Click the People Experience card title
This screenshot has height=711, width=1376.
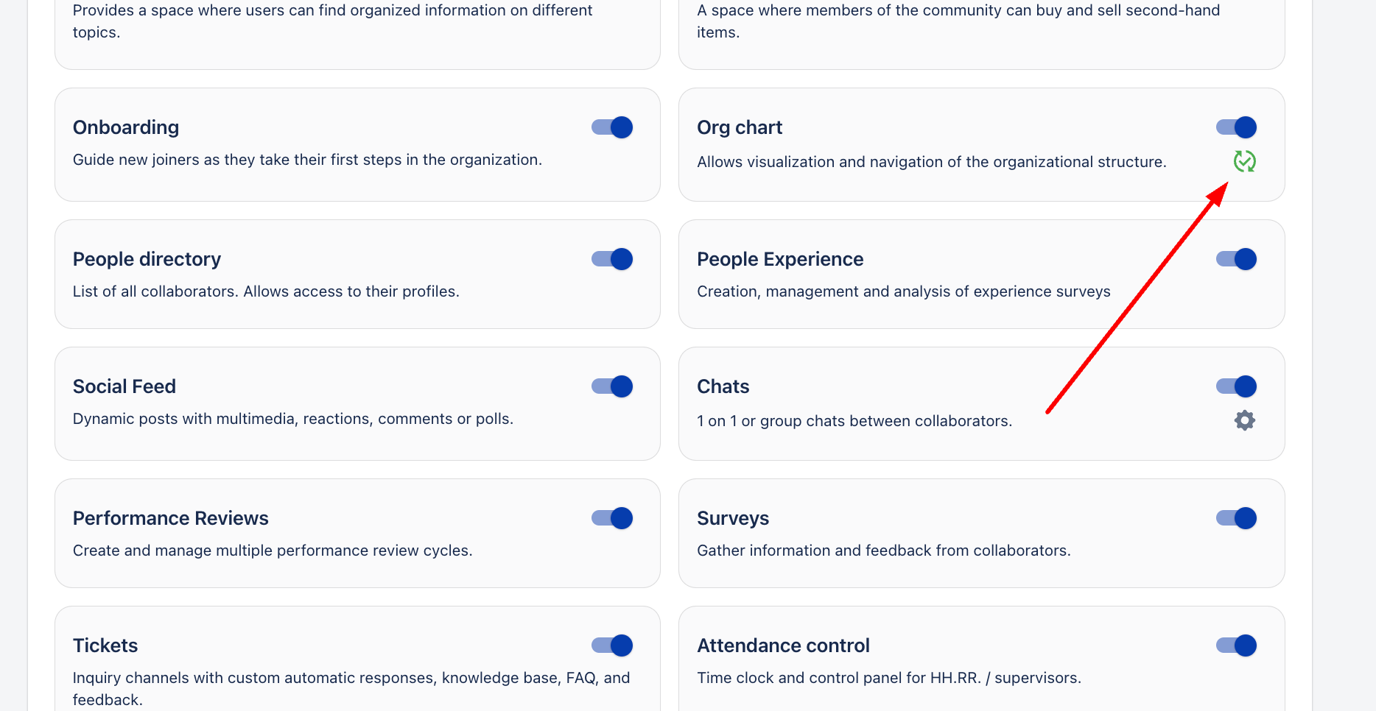point(780,259)
